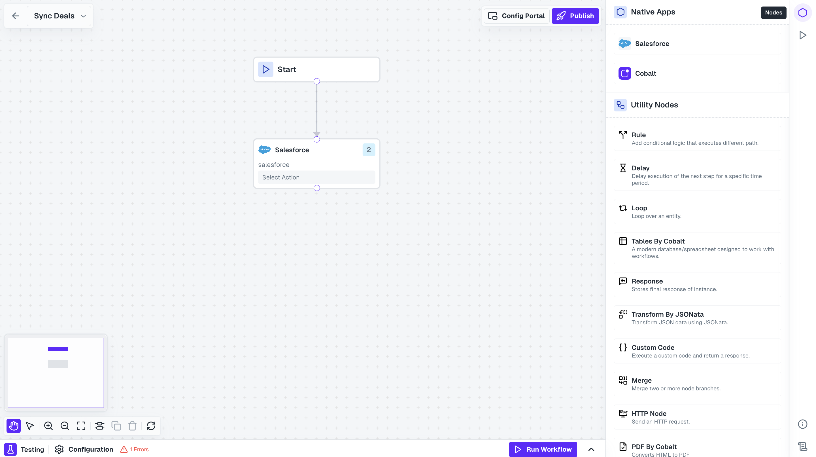
Task: Select the pointer selection tool
Action: point(30,426)
